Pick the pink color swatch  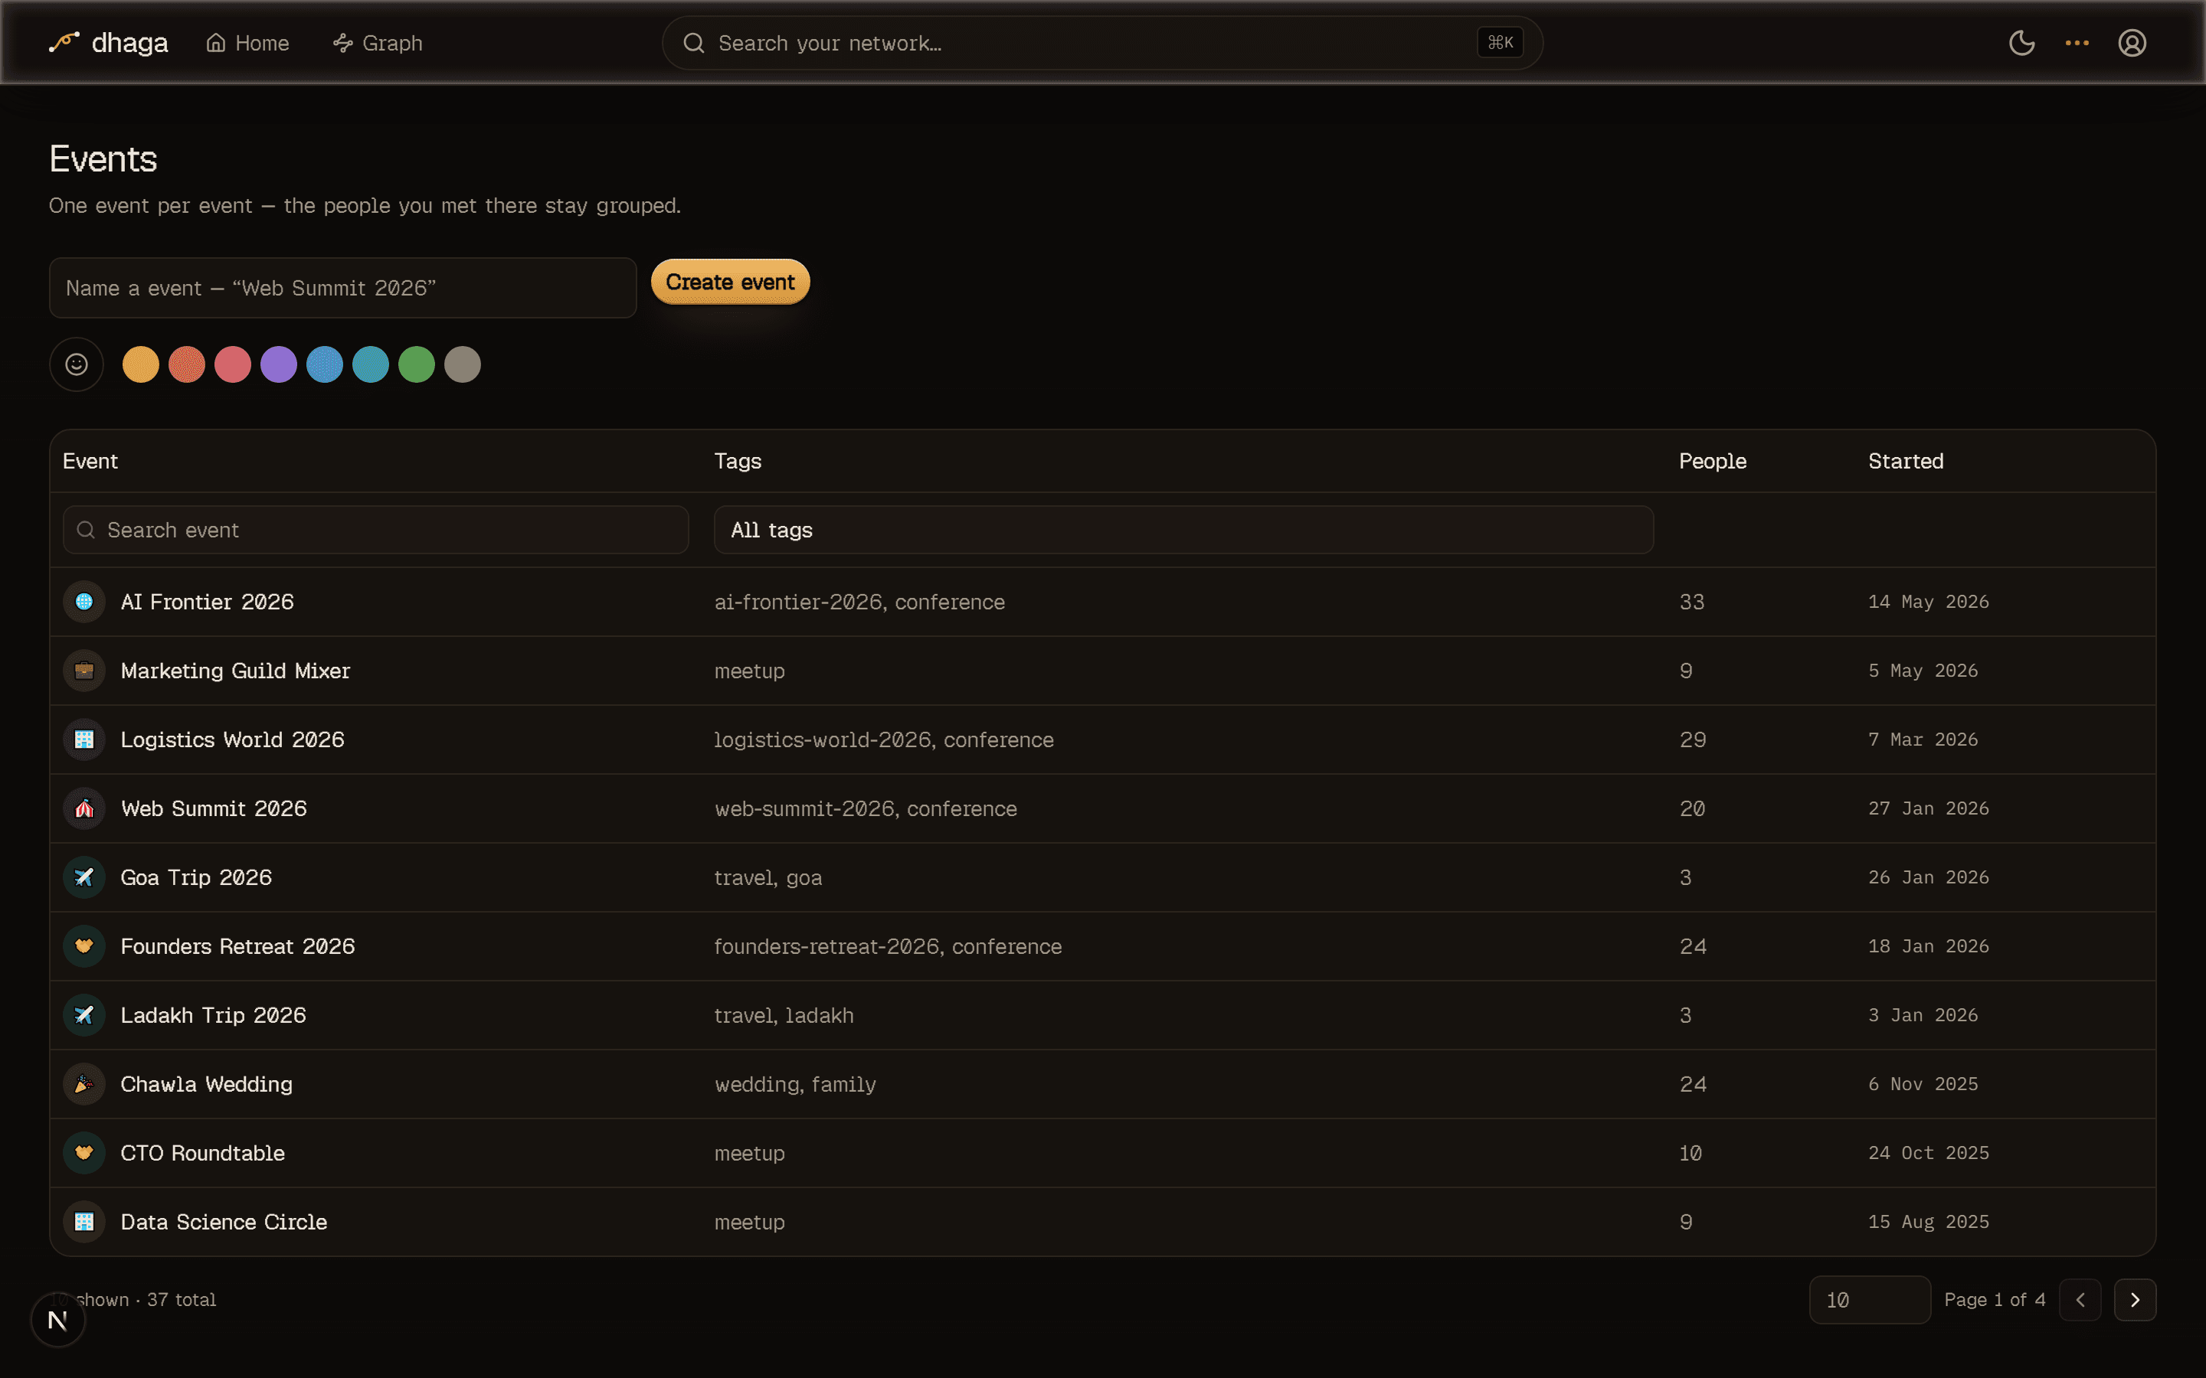point(232,364)
